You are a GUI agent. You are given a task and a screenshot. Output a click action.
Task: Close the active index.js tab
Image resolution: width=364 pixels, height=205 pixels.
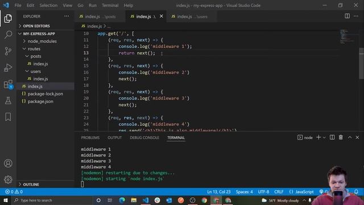point(162,17)
